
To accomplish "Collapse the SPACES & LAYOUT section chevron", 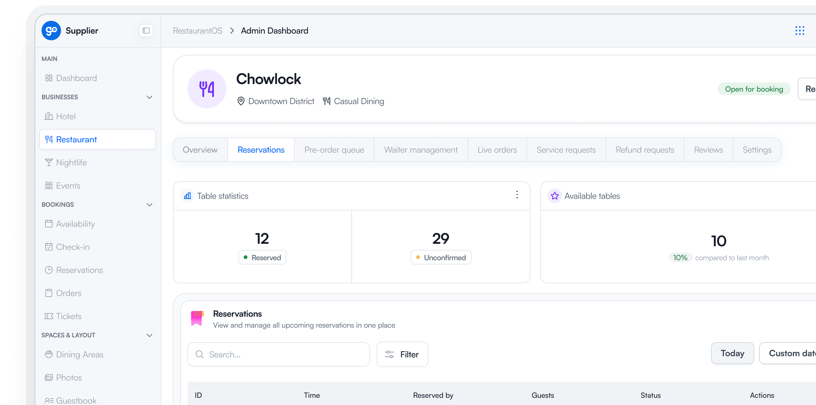I will tap(150, 336).
